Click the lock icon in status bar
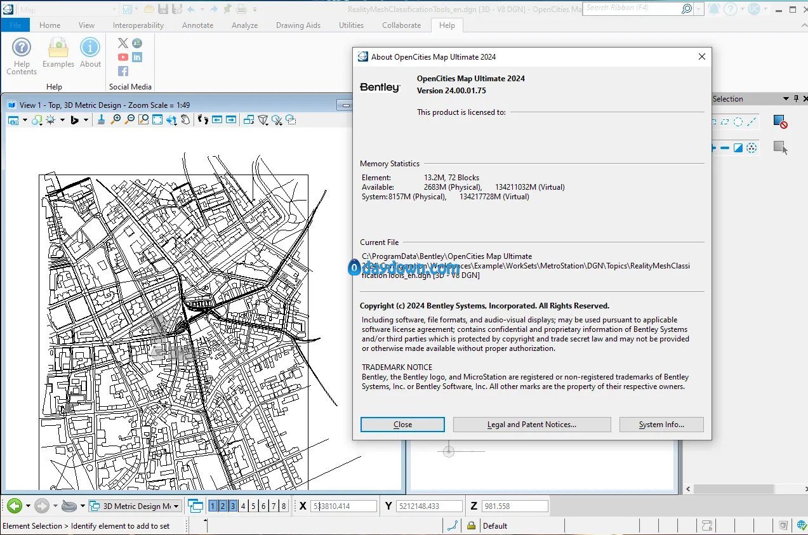The height and width of the screenshot is (535, 808). (x=471, y=525)
